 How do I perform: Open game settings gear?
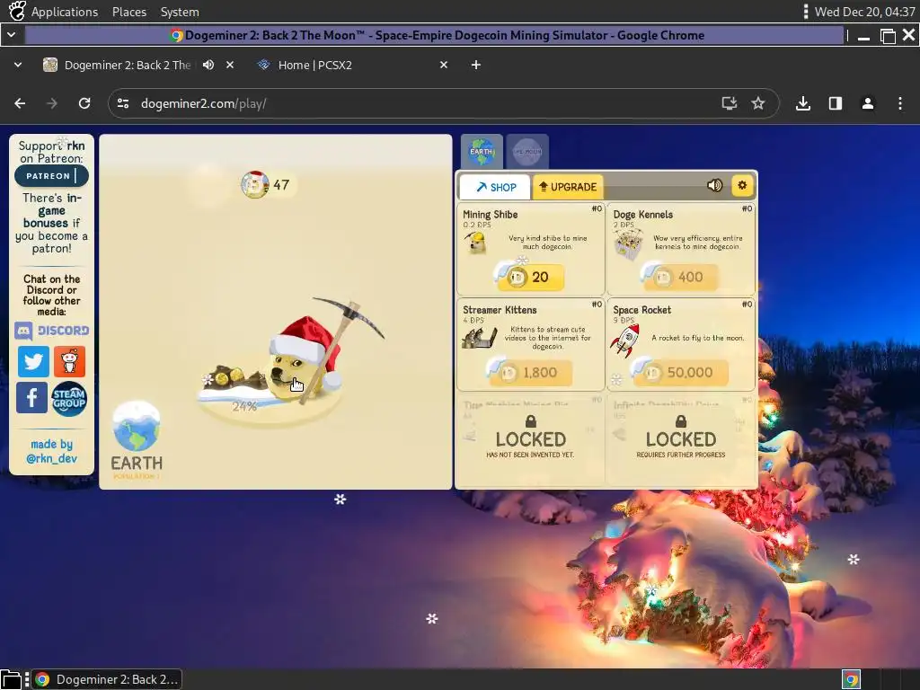tap(742, 185)
